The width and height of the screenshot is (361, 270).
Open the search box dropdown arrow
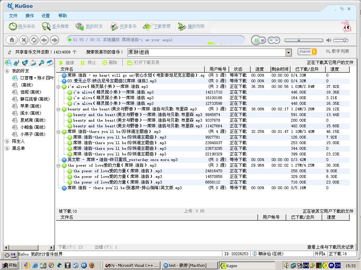(288, 53)
